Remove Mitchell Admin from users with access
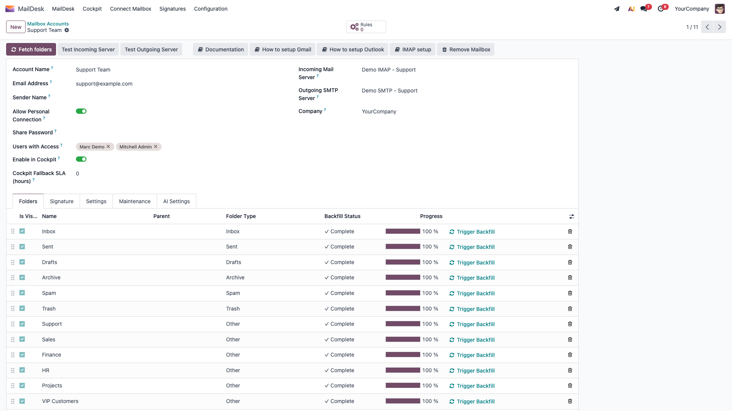 pyautogui.click(x=156, y=147)
